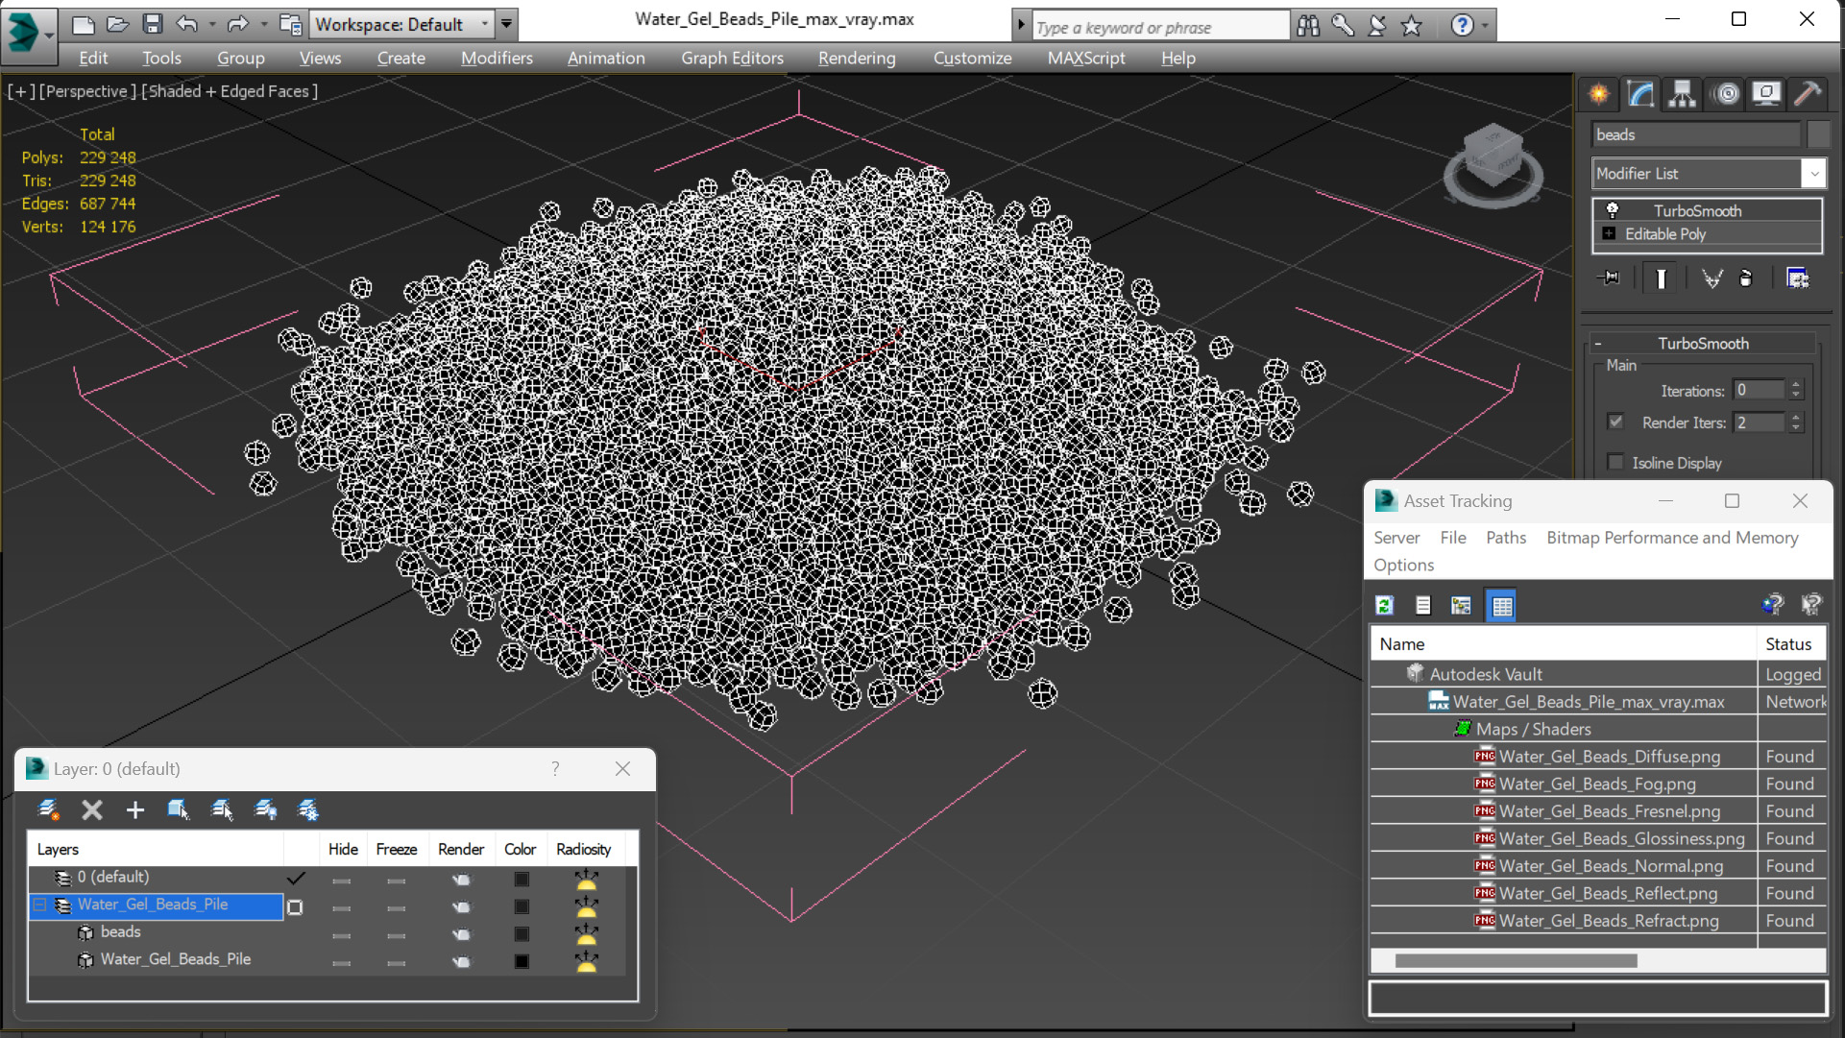Toggle Radiosity for beads row

586,933
